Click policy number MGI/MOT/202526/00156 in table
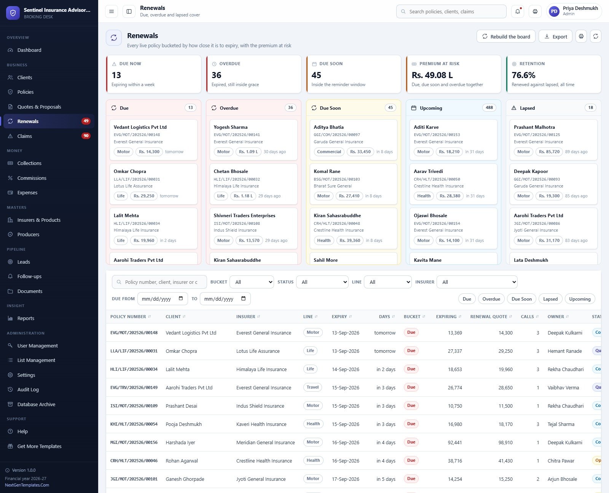The image size is (609, 493). pyautogui.click(x=134, y=443)
